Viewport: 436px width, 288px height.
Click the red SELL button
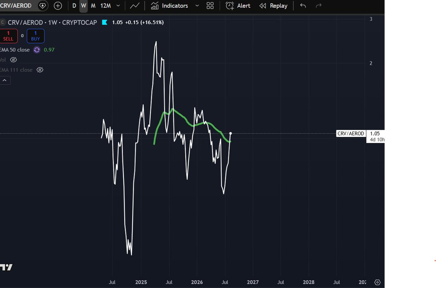[8, 36]
